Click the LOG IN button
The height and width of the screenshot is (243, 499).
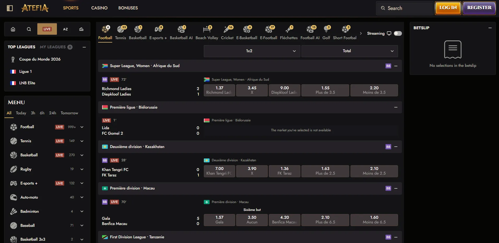click(448, 8)
